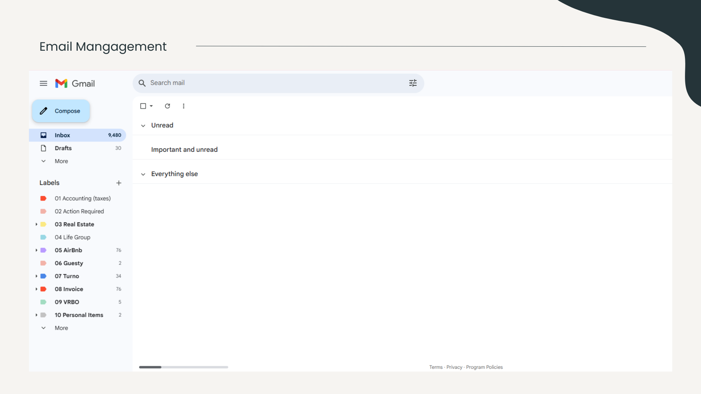
Task: Open the Privacy link in footer
Action: point(454,367)
